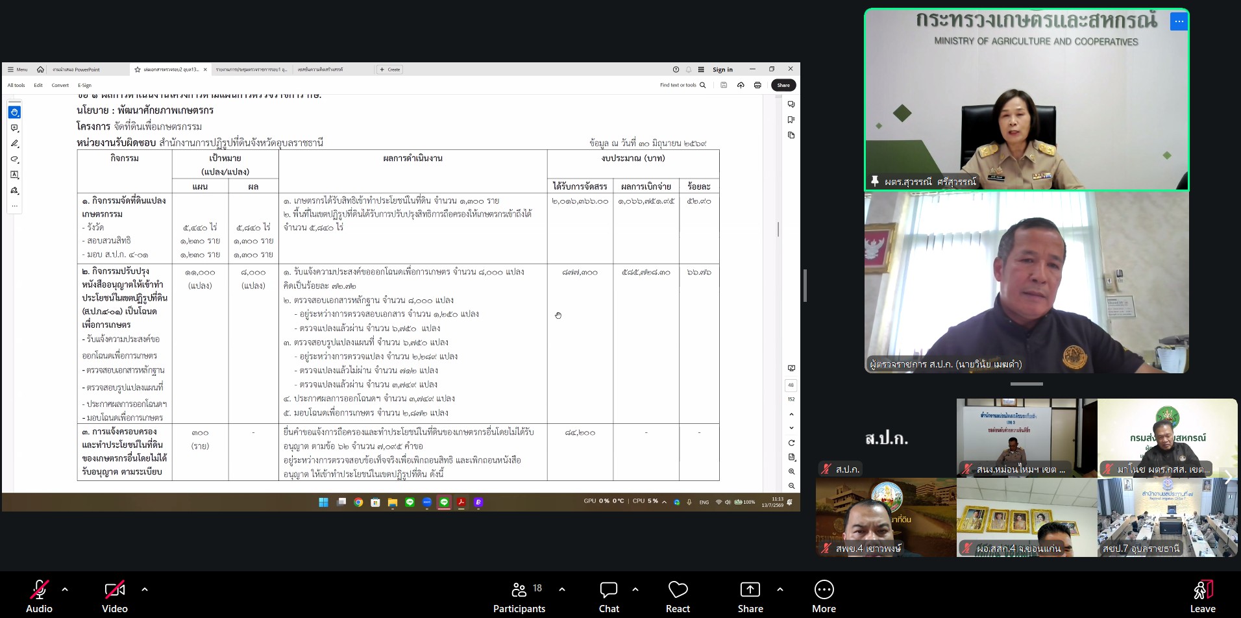Zoom out on the PDF page
Viewport: 1241px width, 618px height.
tap(791, 486)
